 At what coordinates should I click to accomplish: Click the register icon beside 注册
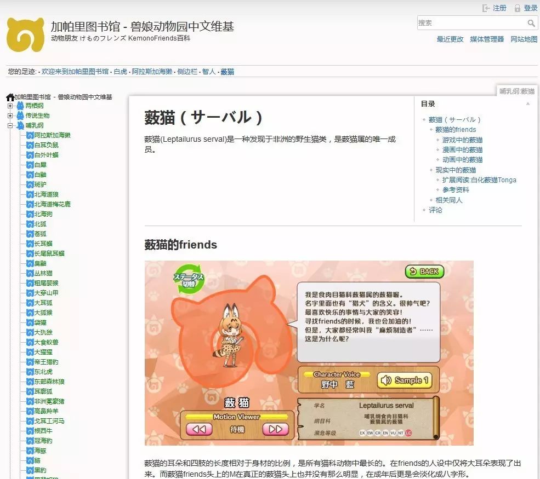click(x=486, y=8)
